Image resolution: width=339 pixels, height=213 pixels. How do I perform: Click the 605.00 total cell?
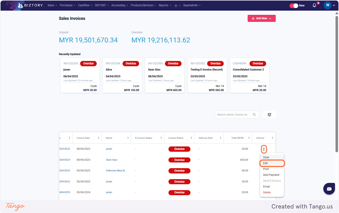[x=244, y=160]
